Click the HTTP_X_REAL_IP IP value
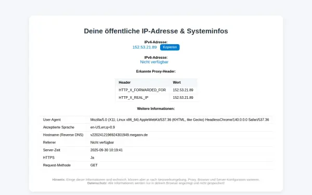 pos(183,98)
